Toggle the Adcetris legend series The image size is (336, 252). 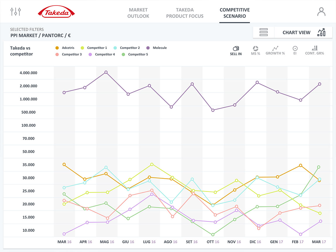(65, 48)
